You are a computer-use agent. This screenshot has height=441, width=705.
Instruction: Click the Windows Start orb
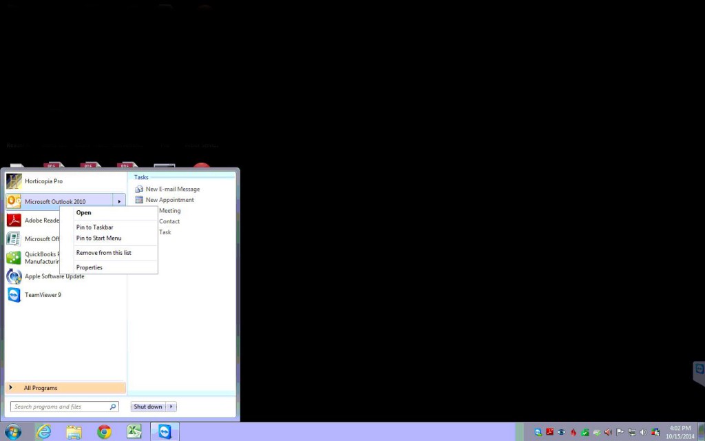[x=13, y=431]
